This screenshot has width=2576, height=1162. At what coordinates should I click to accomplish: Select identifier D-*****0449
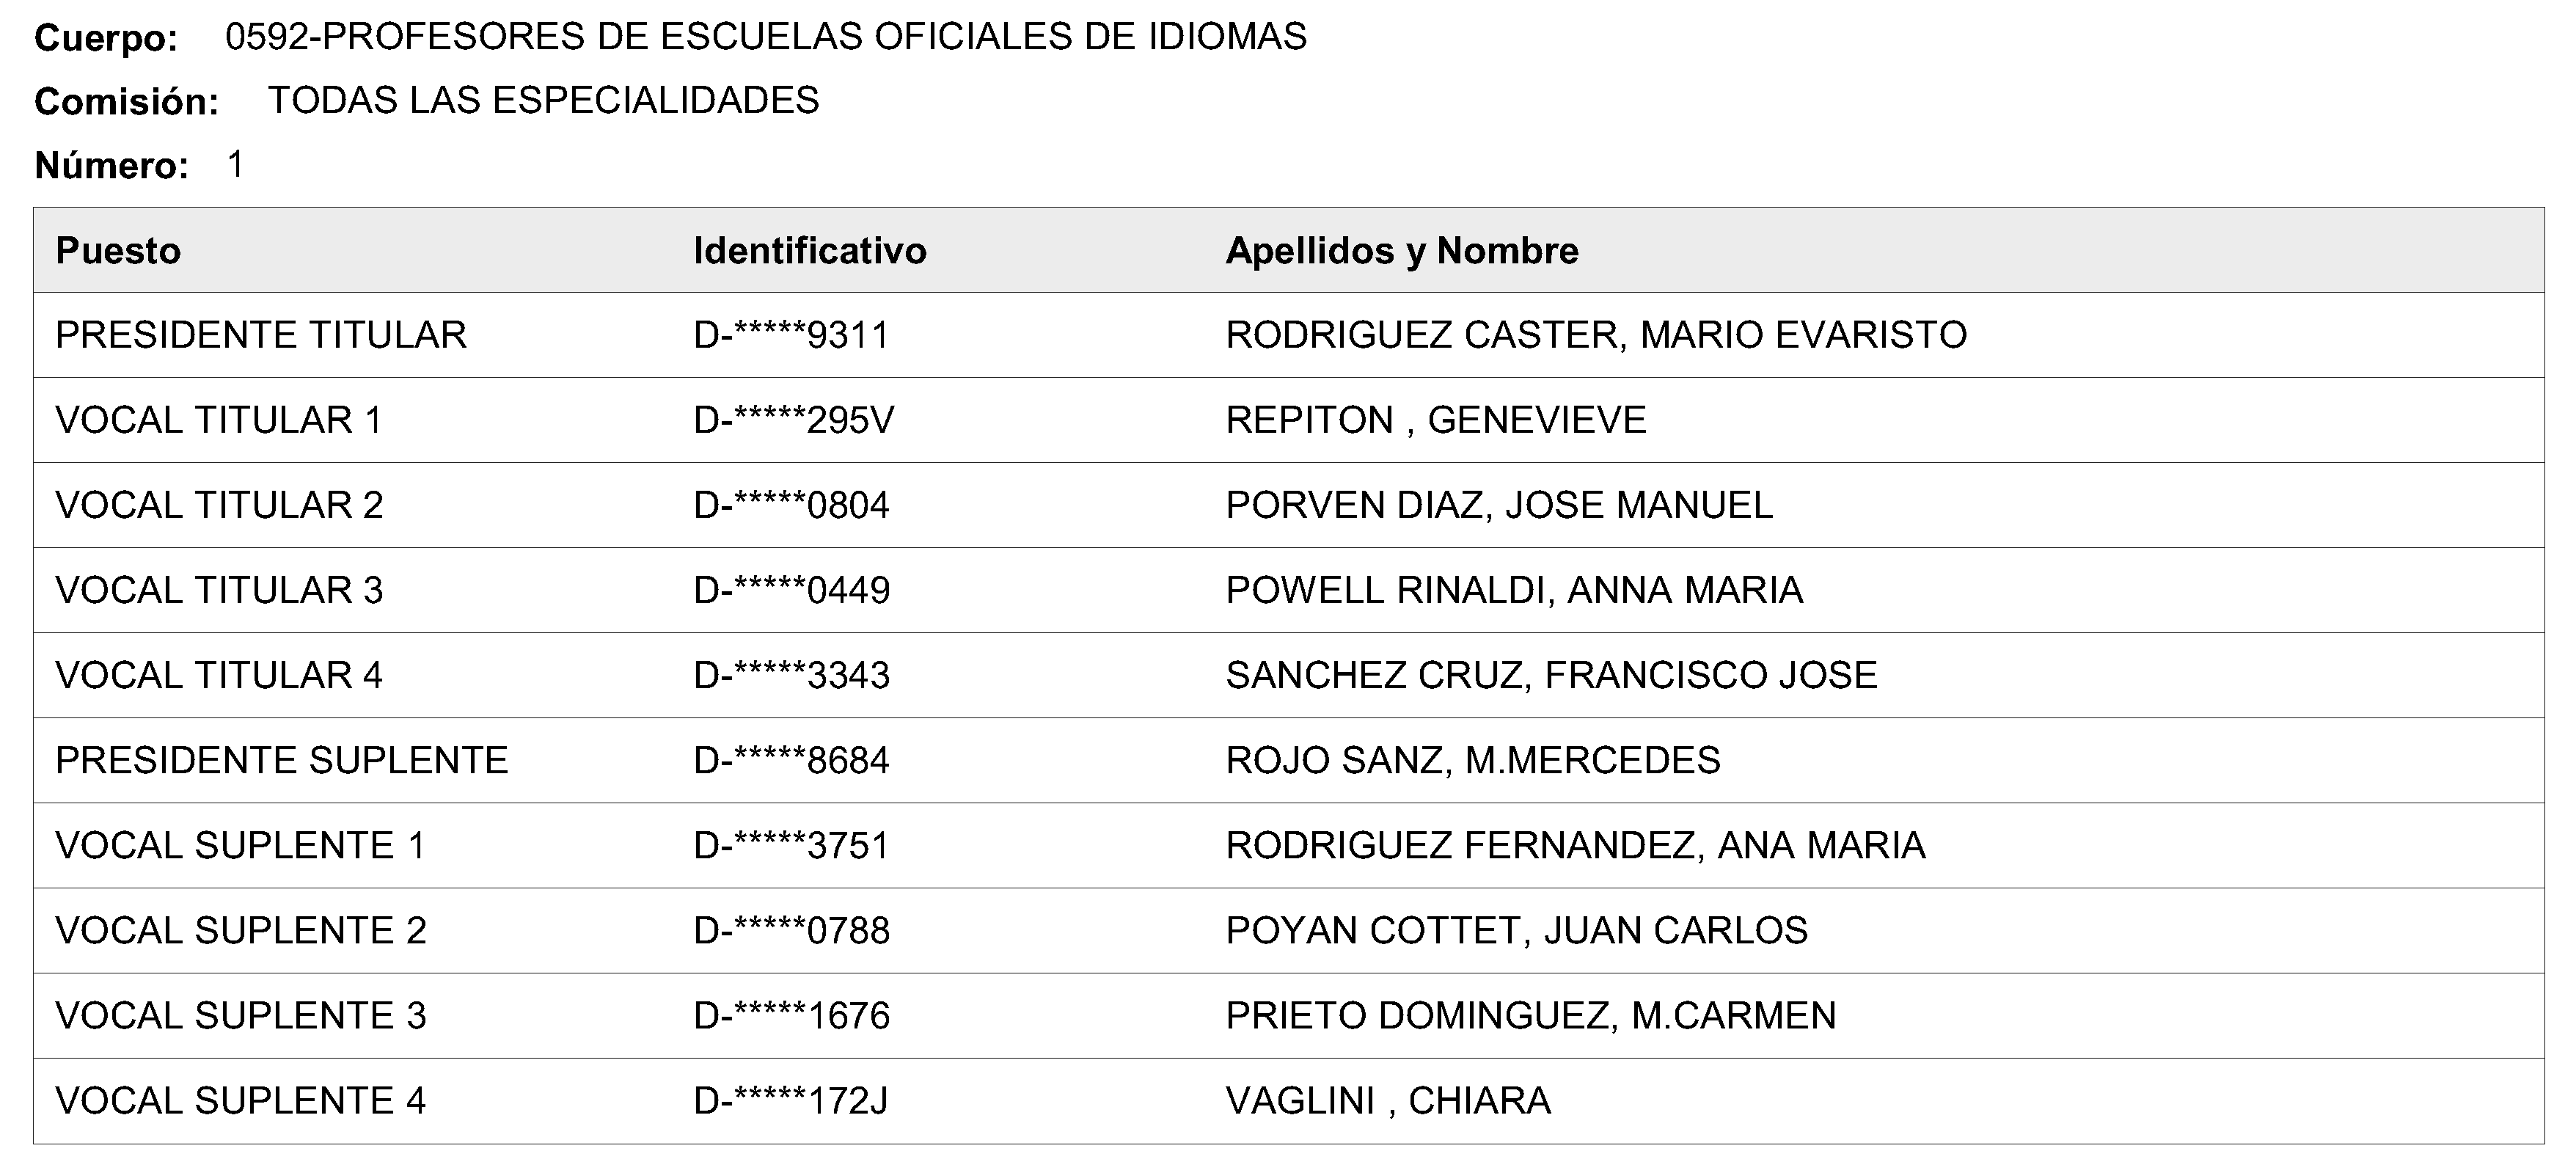pos(791,590)
